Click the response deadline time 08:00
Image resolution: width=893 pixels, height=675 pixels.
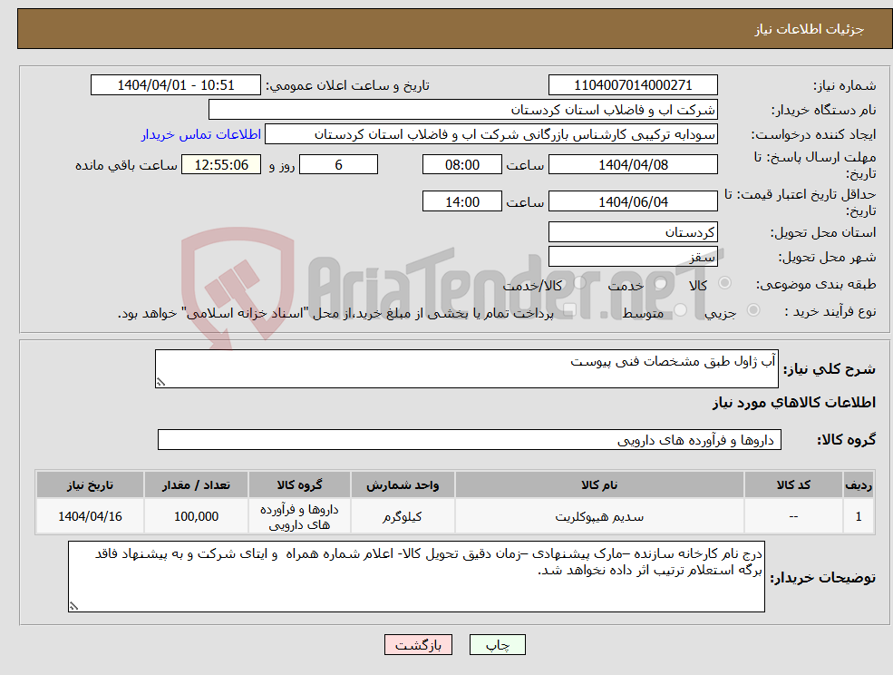pos(461,165)
